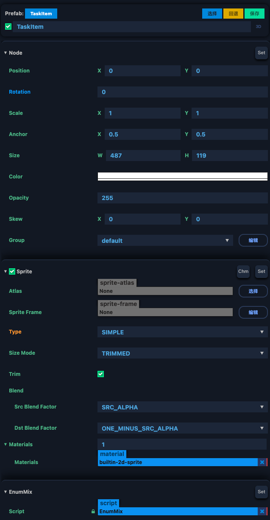Open the node Color swatch picker

[182, 176]
